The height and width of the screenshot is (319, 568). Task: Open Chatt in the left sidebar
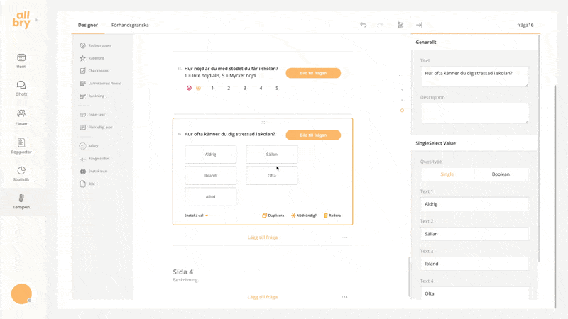tap(21, 88)
